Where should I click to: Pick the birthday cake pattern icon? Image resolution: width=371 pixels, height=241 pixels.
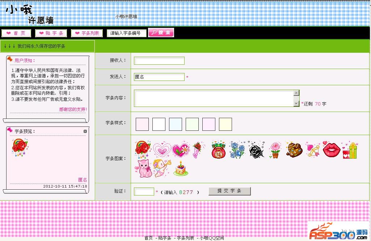coord(181,169)
